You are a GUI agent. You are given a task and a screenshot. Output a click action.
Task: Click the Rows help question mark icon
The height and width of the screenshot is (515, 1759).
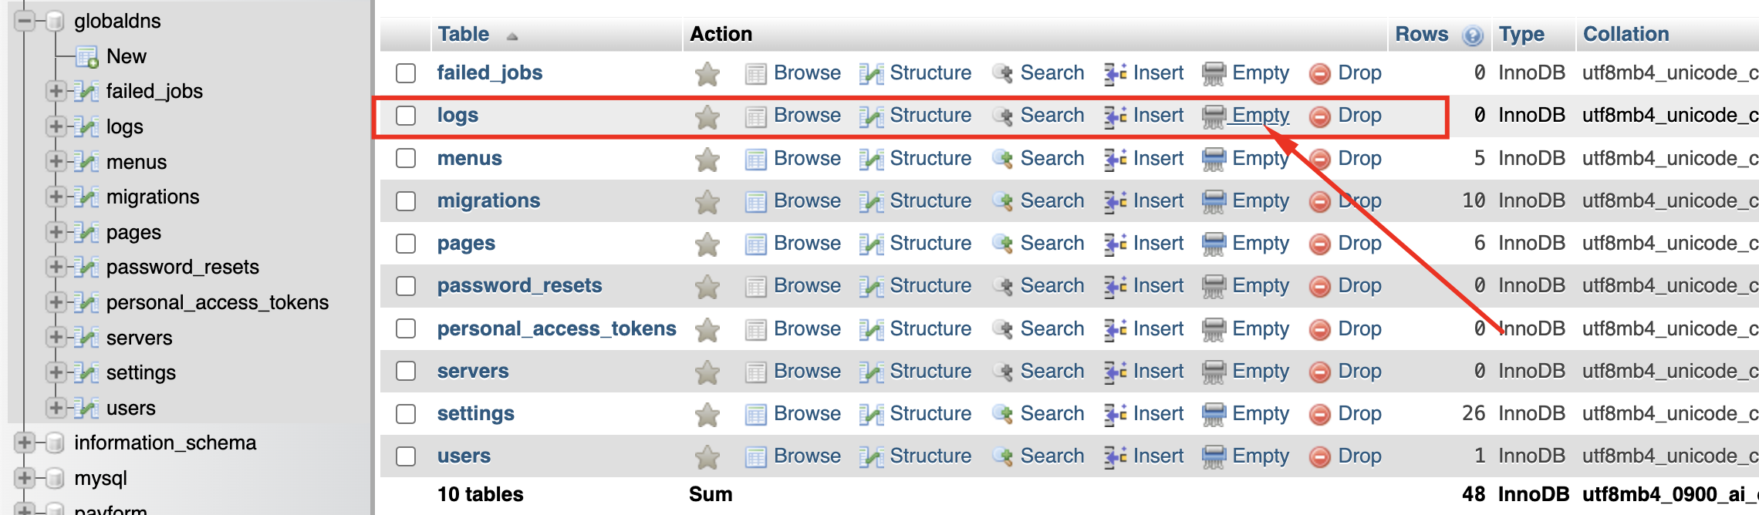point(1473,35)
